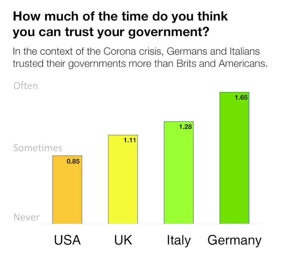Select the Germany axis label
The width and height of the screenshot is (286, 259).
pos(234,240)
